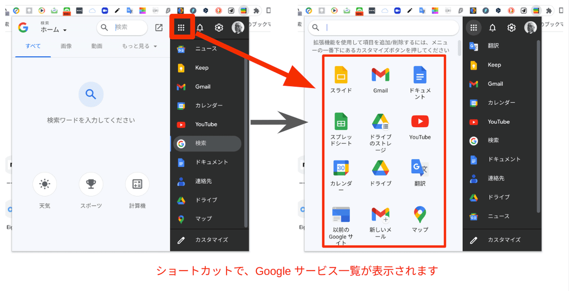Viewport: 569px width, 291px height.
Task: Open カレンダー in right sidebar
Action: click(500, 103)
